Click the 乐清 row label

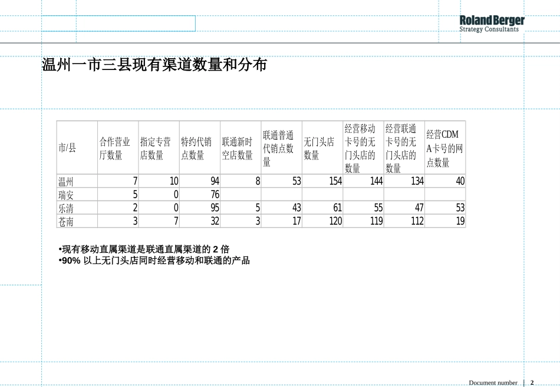[77, 208]
